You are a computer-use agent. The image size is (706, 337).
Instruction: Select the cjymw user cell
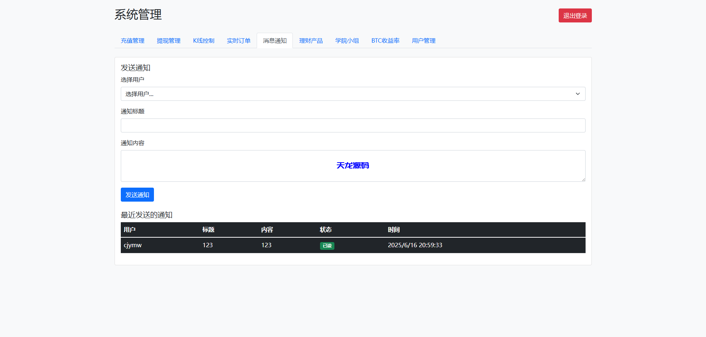pos(133,245)
